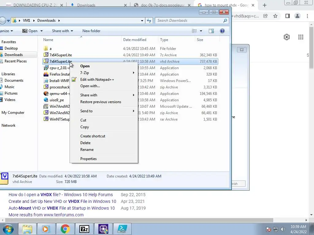Open the dropdown arrow next to Open button
This screenshot has height=235, width=314.
[41, 31]
